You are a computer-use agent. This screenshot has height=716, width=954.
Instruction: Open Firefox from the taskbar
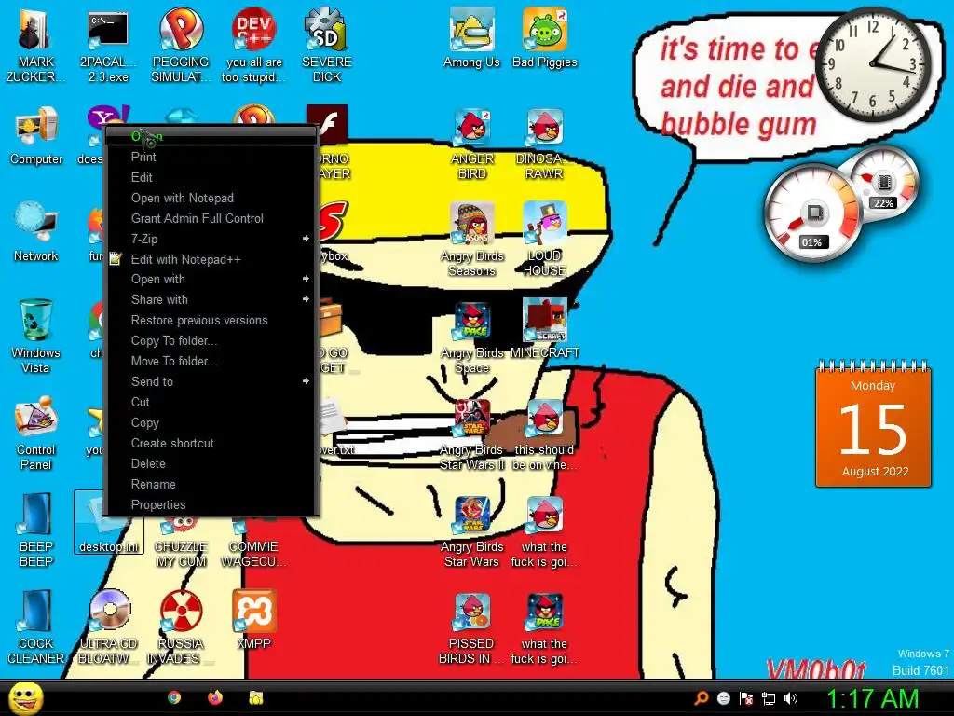point(215,697)
